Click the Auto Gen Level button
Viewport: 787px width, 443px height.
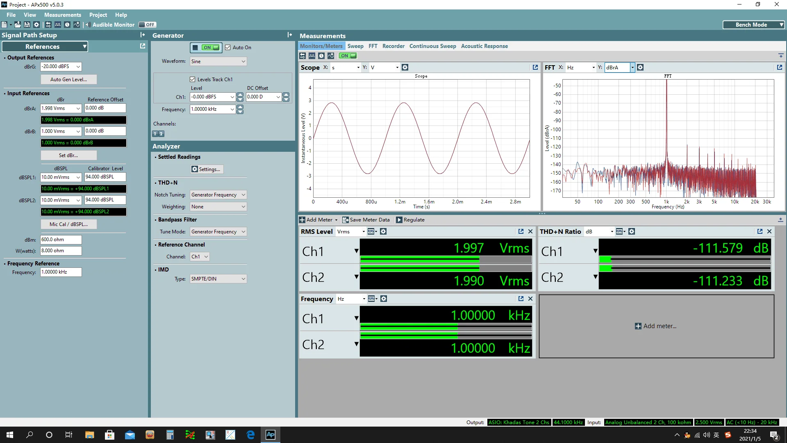tap(68, 80)
